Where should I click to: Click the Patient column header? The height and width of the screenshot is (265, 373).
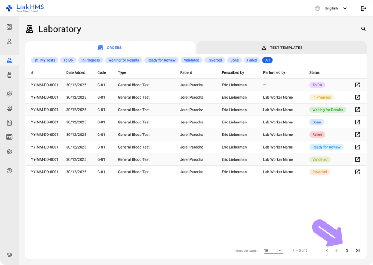pos(186,72)
